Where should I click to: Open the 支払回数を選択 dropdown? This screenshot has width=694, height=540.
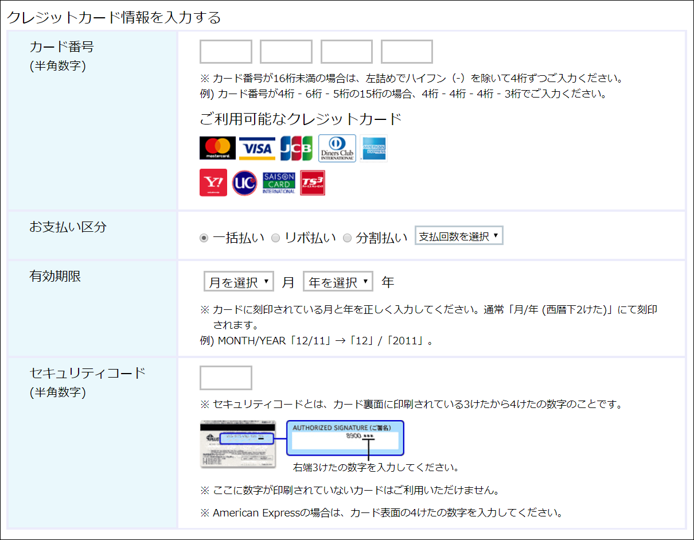[x=459, y=236]
